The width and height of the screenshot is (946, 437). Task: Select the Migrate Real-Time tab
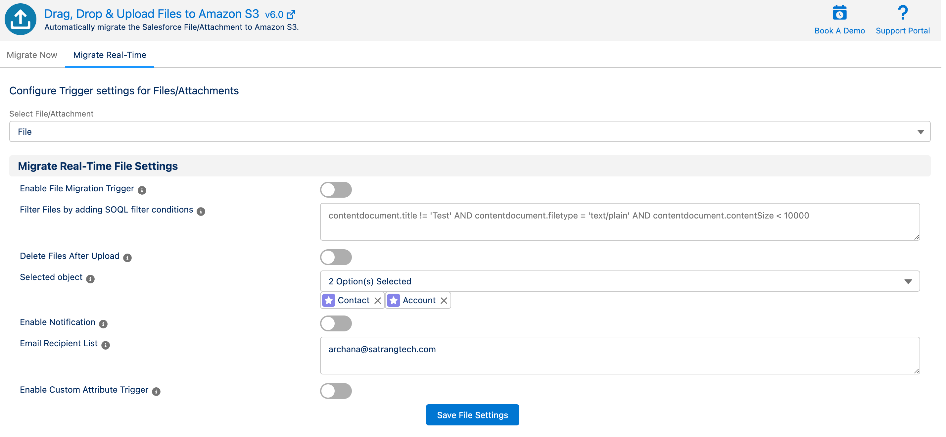point(110,55)
